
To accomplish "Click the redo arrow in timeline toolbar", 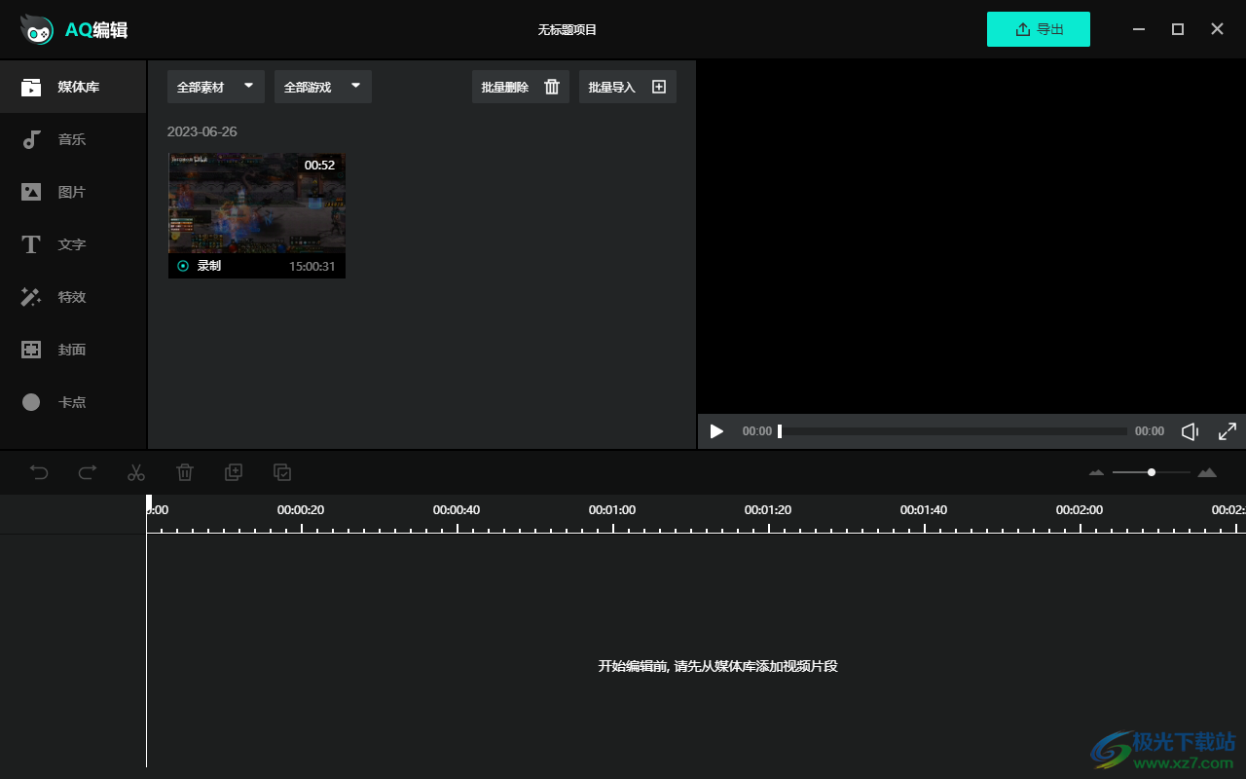I will (88, 472).
